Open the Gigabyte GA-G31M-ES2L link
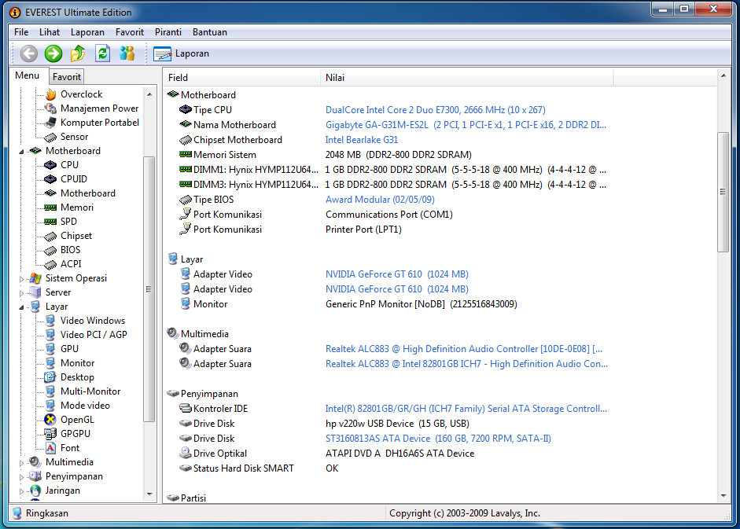Screen dimensions: 740x529 point(466,125)
